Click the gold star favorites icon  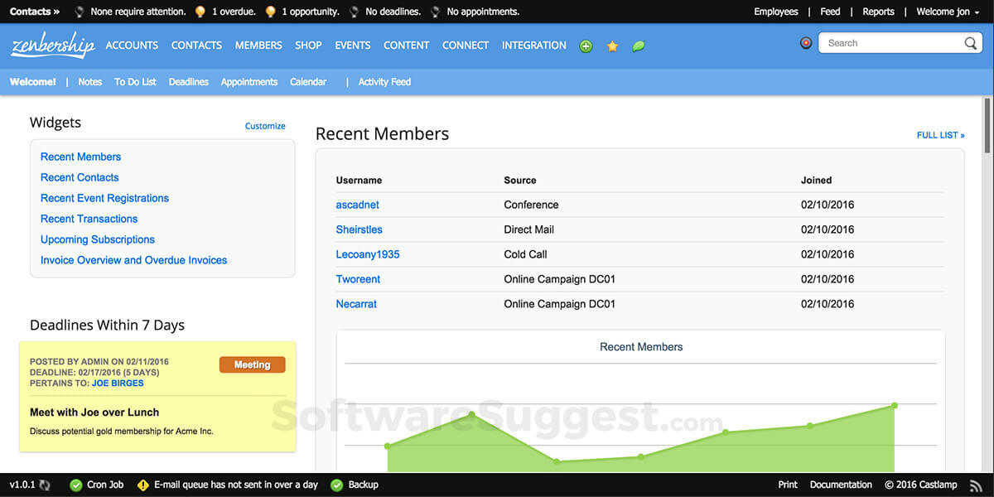(612, 46)
